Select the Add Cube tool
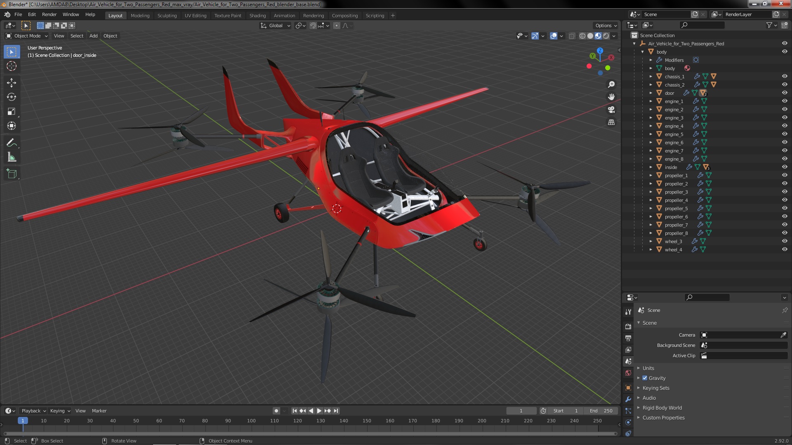Screen dimensions: 792x445 12,174
